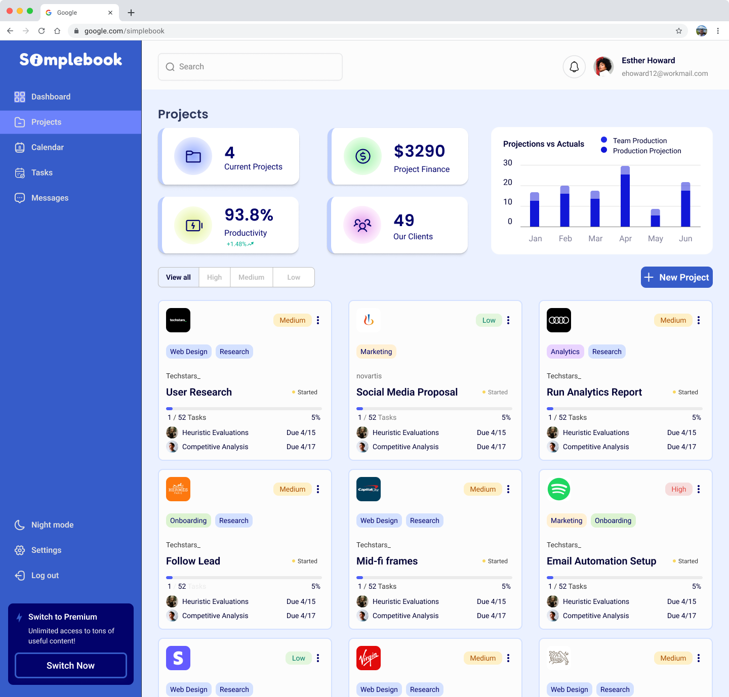Viewport: 729px width, 697px height.
Task: Select the View all filter tab
Action: click(179, 277)
